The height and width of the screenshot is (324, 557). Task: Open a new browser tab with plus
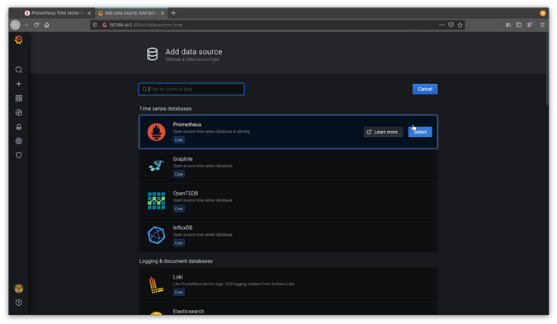coord(173,13)
